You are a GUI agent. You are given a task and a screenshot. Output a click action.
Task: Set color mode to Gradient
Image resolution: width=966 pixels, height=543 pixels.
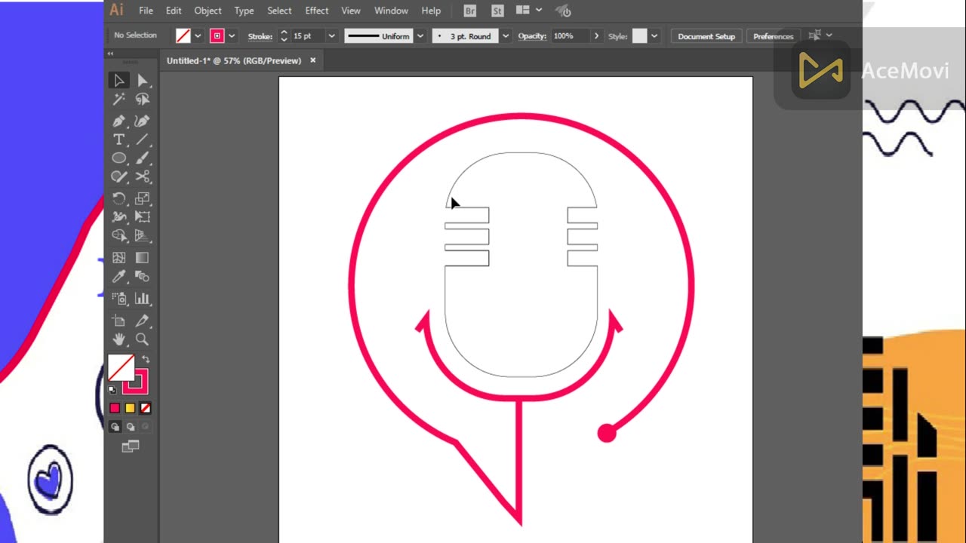pos(130,408)
